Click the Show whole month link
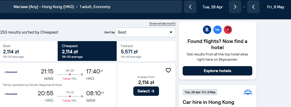 click(162, 23)
